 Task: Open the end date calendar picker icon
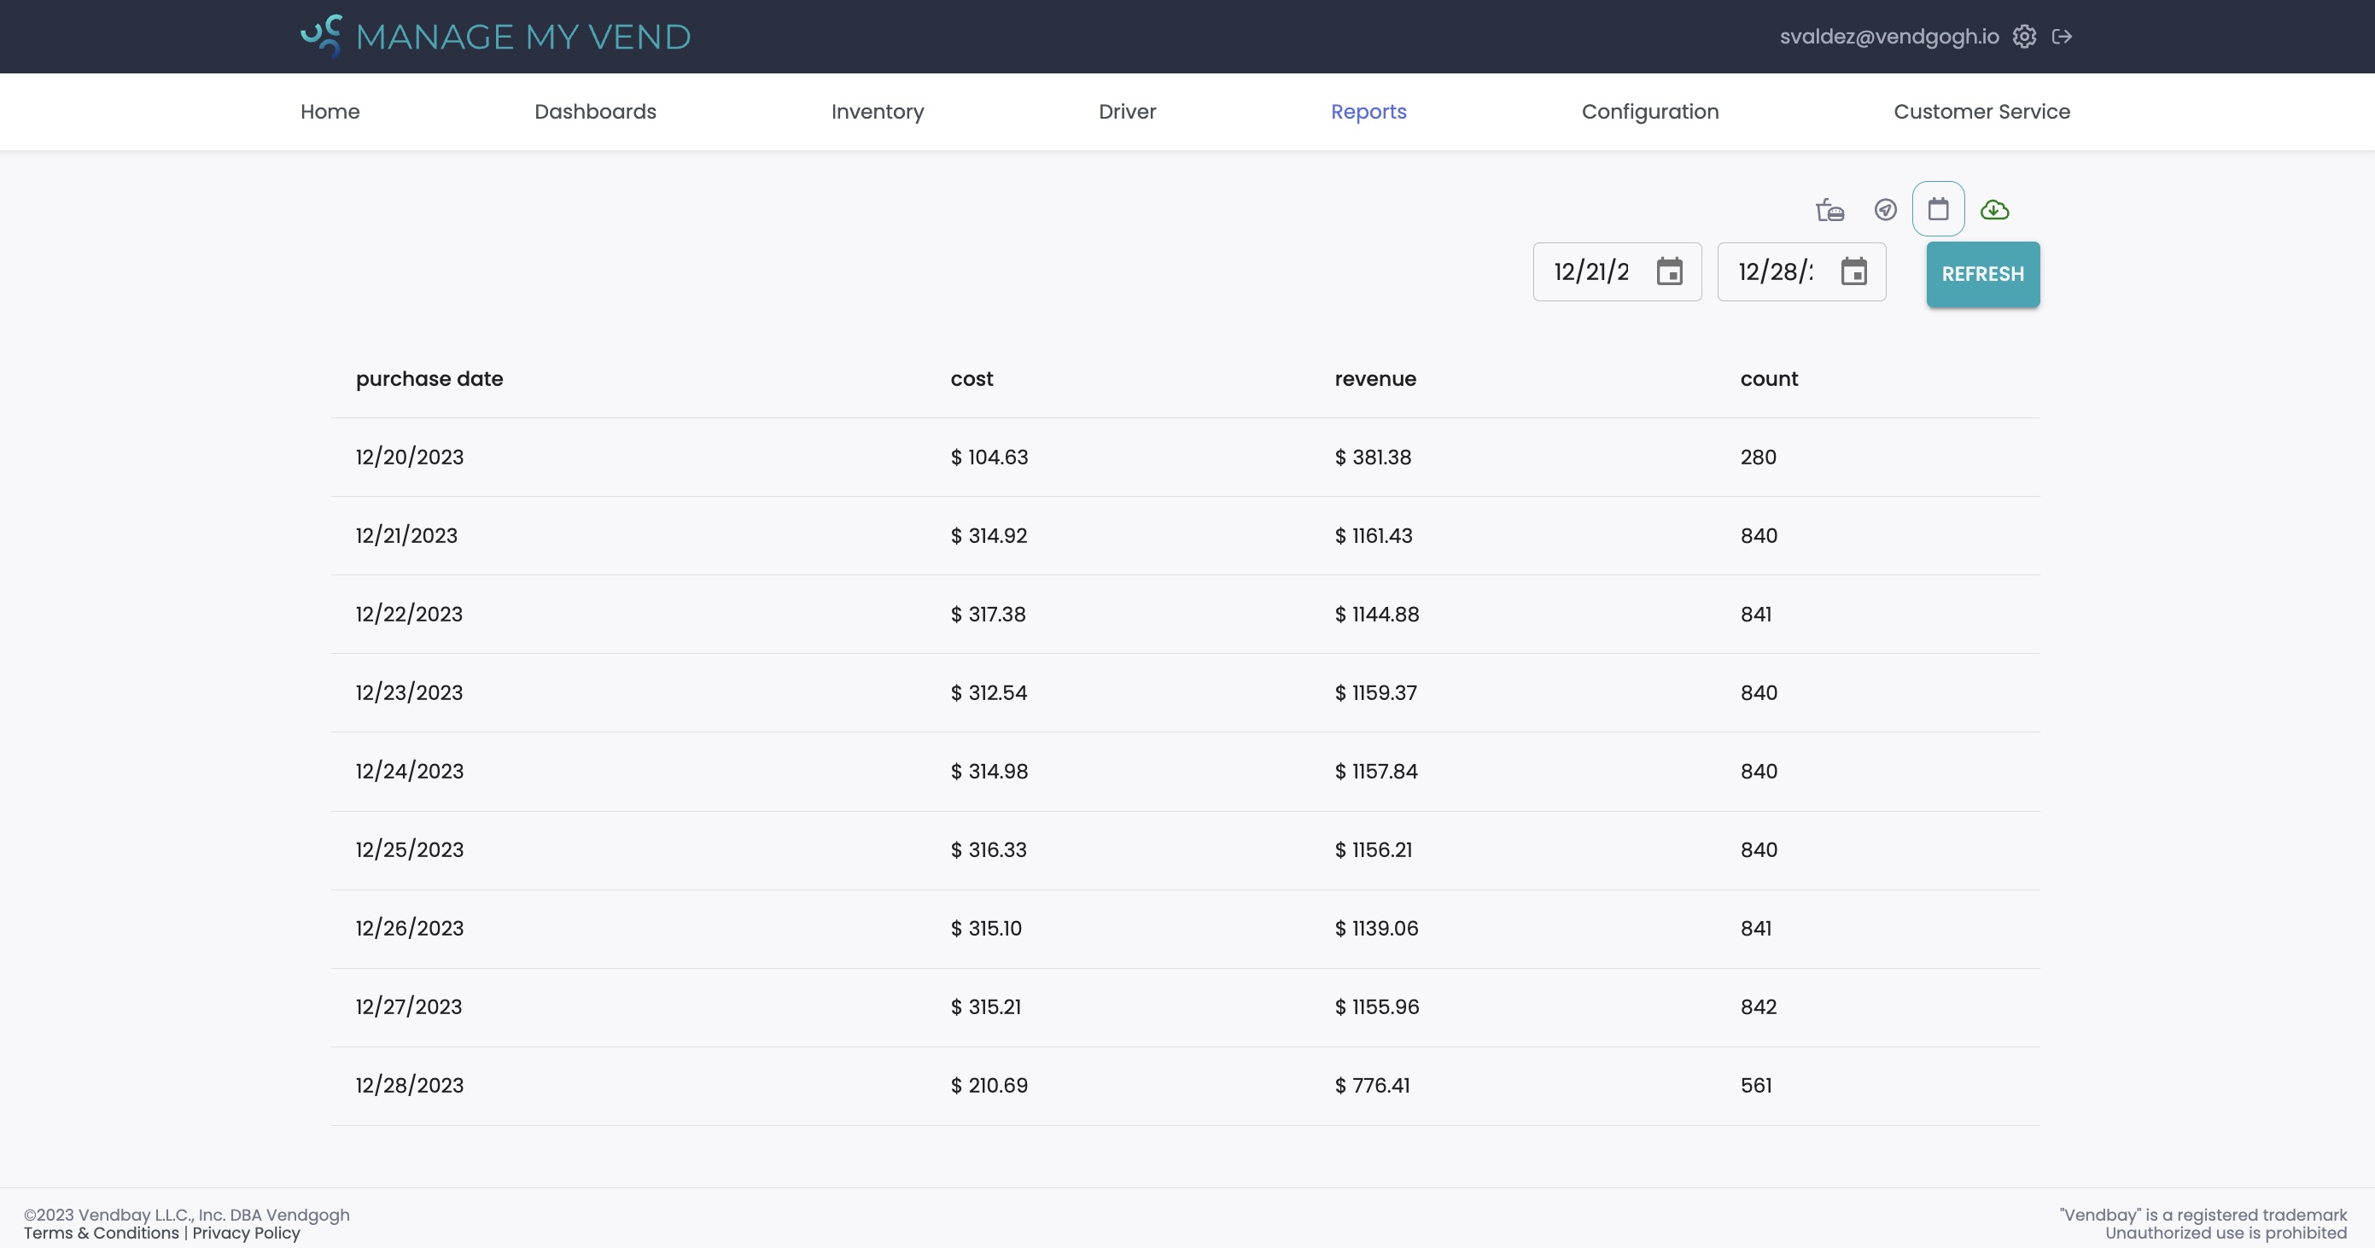click(1855, 271)
